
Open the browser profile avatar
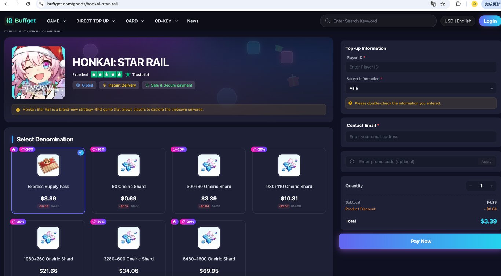click(x=474, y=4)
